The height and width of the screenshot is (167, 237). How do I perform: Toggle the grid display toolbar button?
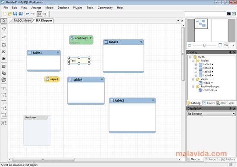pyautogui.click(x=40, y=14)
